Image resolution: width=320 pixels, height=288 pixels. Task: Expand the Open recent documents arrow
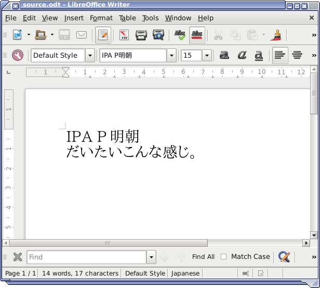tap(52, 35)
